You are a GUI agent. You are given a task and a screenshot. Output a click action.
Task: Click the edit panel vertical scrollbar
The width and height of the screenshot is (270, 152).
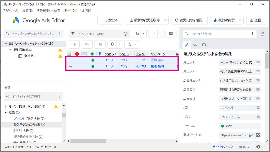pos(267,61)
